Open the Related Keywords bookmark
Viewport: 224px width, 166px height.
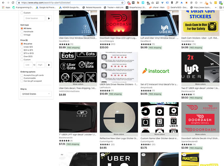coord(92,7)
